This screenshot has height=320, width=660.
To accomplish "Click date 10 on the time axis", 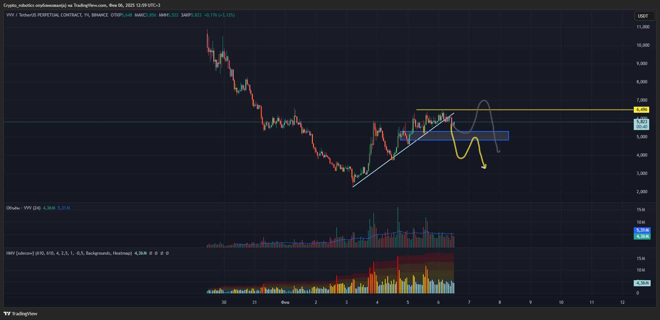I will [x=561, y=302].
